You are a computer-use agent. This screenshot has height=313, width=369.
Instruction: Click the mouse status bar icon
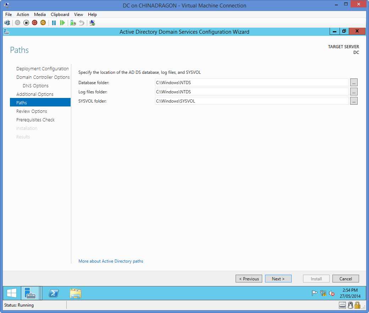pos(351,305)
